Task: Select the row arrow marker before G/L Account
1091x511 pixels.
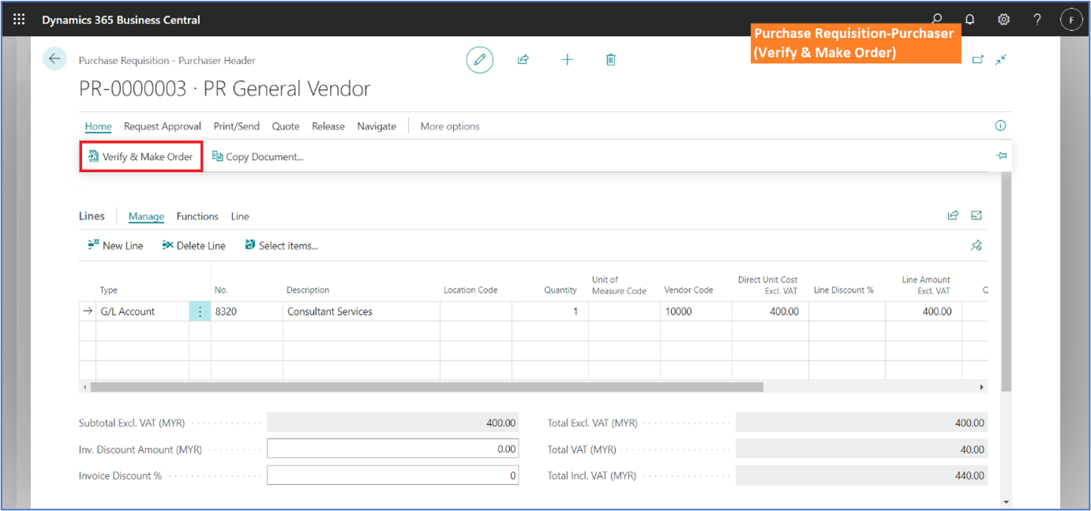Action: pyautogui.click(x=88, y=311)
